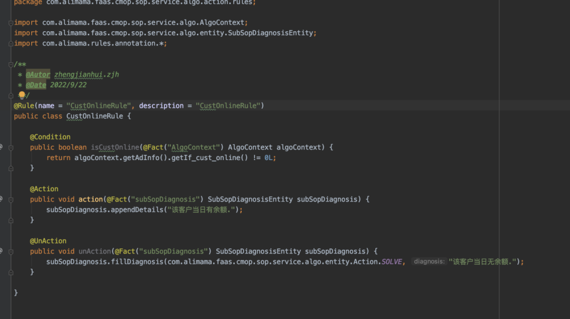570x319 pixels.
Task: Click the @Autor tag in the Javadoc
Action: [38, 74]
